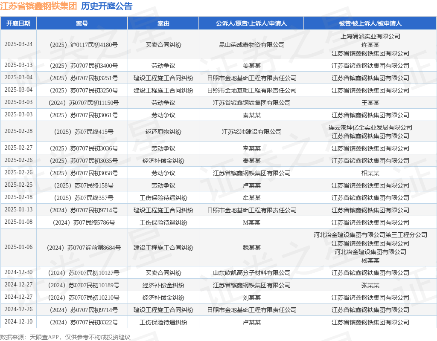
Task: Click plaintiff 魏某某
Action: [251, 248]
